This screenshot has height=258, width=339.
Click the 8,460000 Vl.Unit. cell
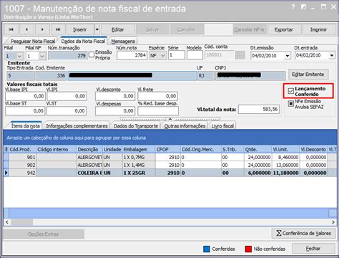coord(285,157)
